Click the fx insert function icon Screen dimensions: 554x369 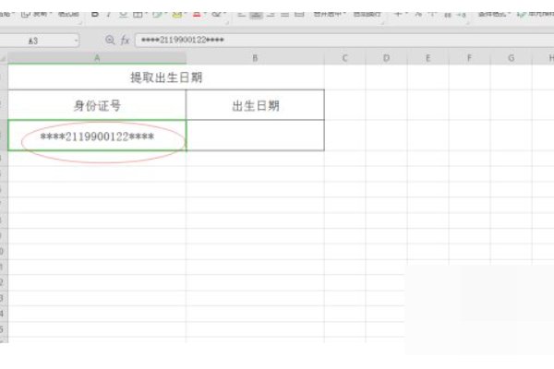tap(125, 41)
